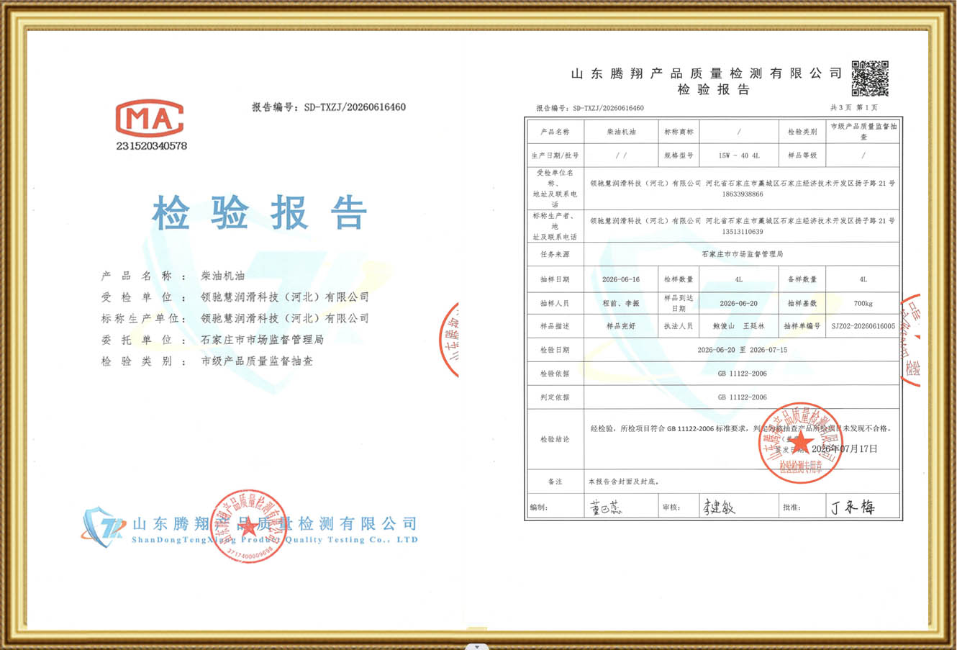The image size is (957, 650).
Task: Click the GB 11122-2006 inspection basis cell
Action: (742, 374)
